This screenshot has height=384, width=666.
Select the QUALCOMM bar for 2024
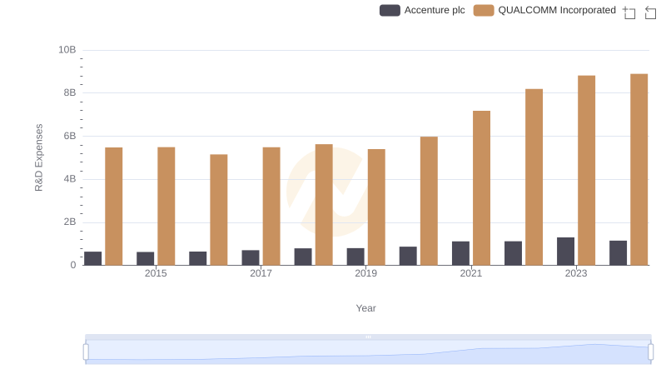(x=639, y=169)
